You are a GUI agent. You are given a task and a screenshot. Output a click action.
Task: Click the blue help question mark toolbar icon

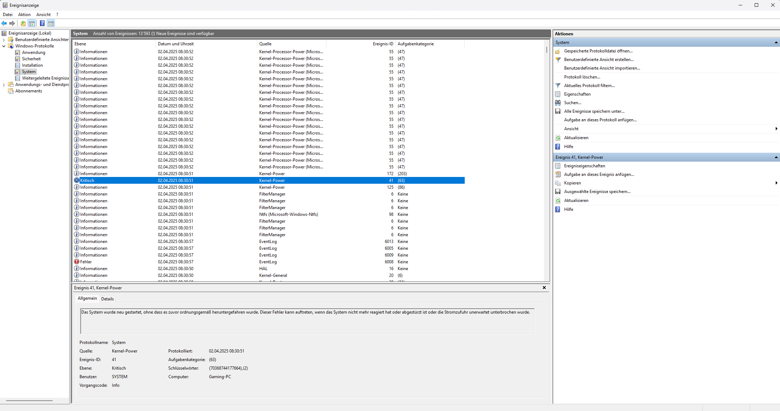click(42, 24)
